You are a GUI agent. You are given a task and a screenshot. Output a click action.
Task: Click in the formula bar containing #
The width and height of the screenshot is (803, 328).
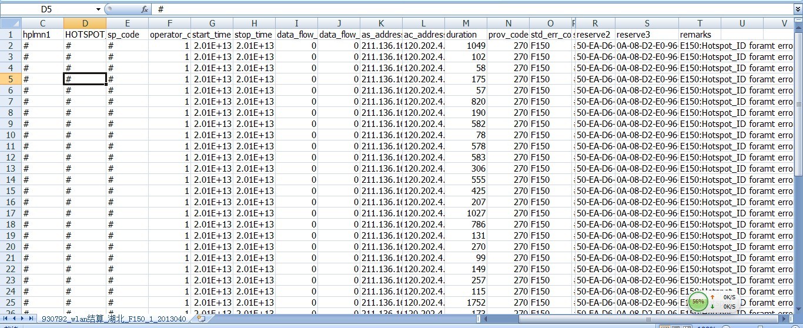(473, 9)
